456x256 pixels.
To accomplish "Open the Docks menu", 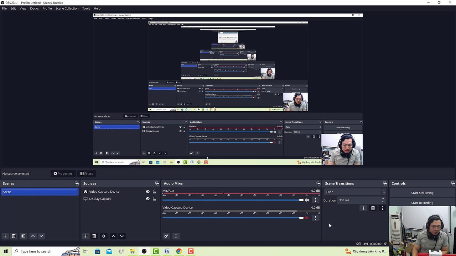I will click(x=34, y=8).
